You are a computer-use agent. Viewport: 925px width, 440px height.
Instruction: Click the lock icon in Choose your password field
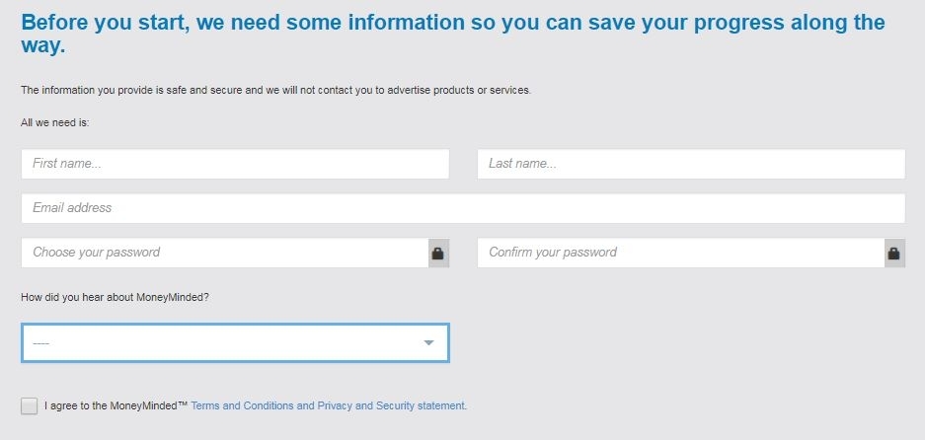click(437, 253)
